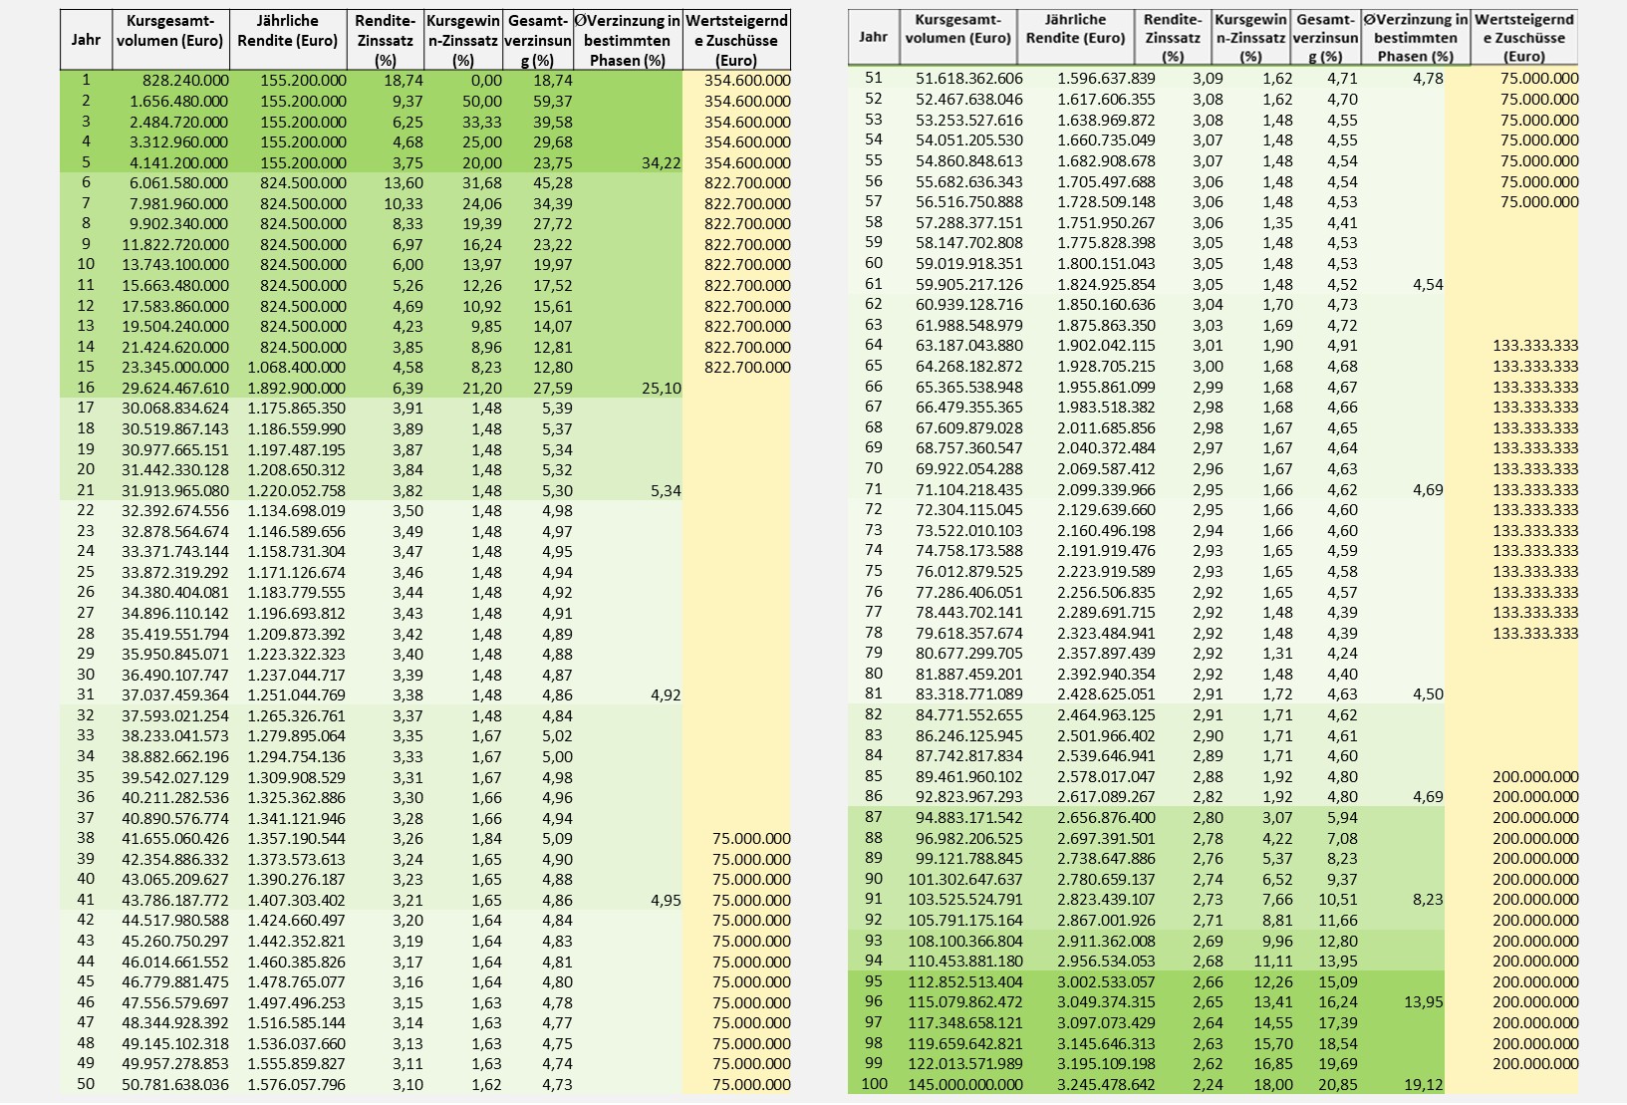Select cell value 1.357.190.544

296,839
